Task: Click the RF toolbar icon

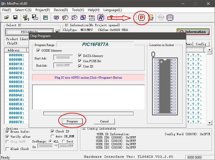Action: (x=65, y=17)
